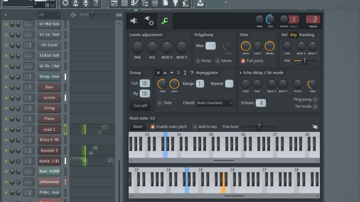Click the arrow icon right of Fine tune slider
360x202 pixels.
[315, 127]
